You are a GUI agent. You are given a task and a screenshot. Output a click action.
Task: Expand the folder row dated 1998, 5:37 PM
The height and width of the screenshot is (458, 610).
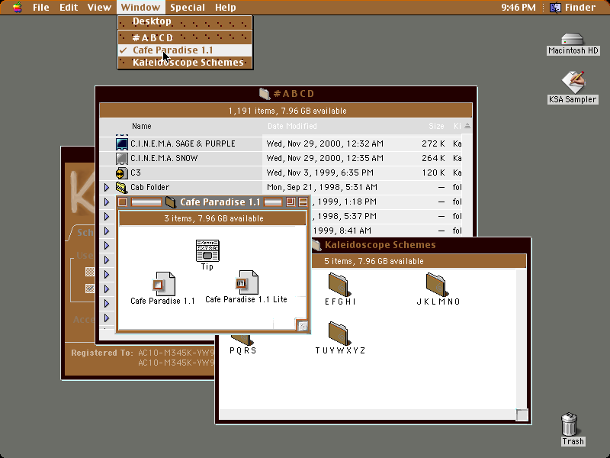107,217
